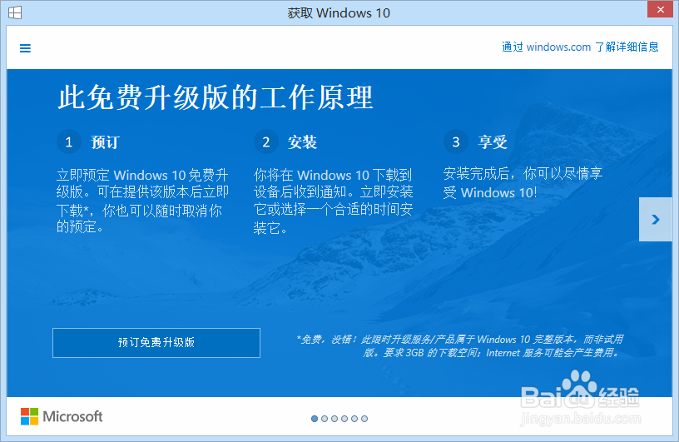Click paragraph starting 你将在 Windows 10 下载到
Viewport: 679px width, 442px height.
[333, 201]
